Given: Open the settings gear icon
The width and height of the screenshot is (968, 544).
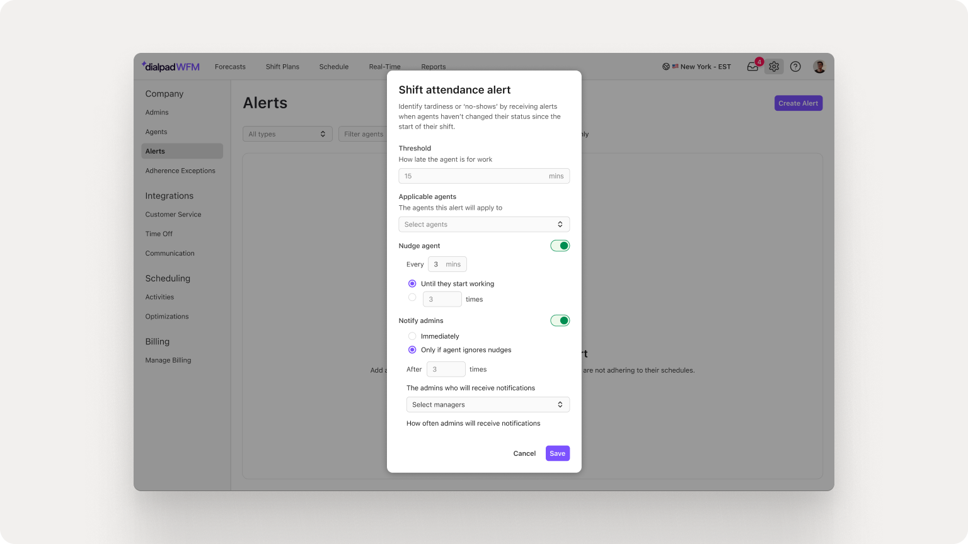Looking at the screenshot, I should (x=774, y=66).
